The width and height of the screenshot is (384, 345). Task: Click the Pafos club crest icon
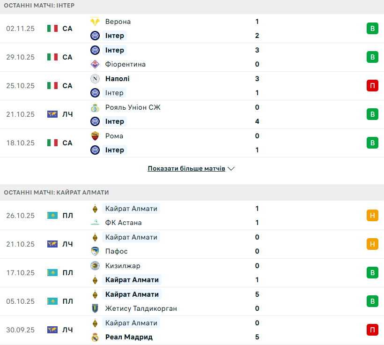pyautogui.click(x=95, y=251)
